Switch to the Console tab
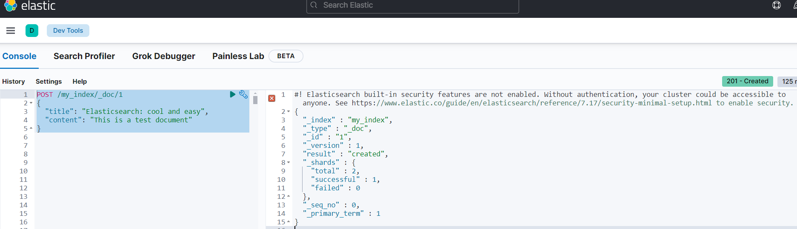 point(20,56)
